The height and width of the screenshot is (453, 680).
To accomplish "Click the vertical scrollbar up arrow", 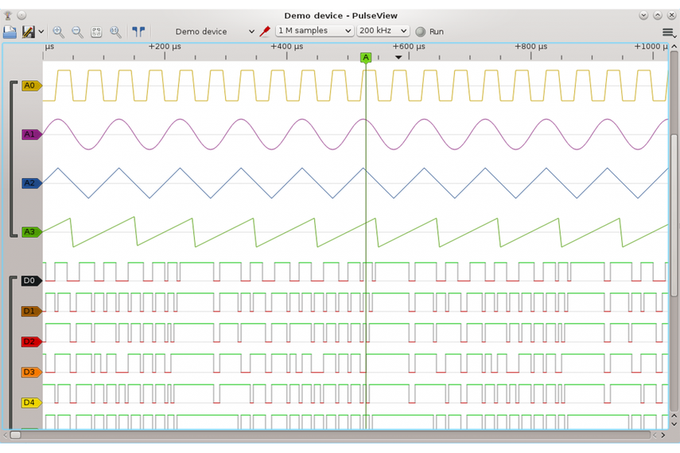I will click(674, 46).
